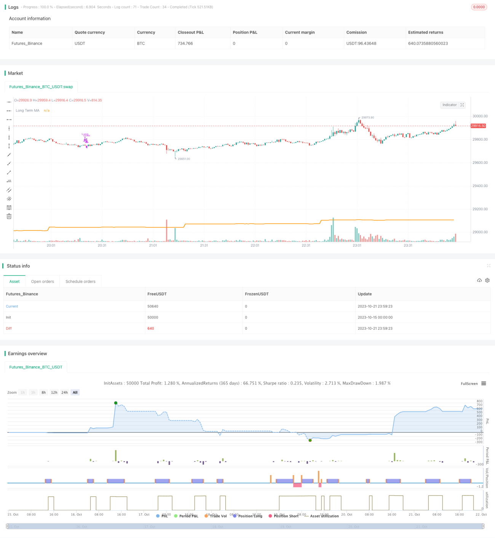This screenshot has width=495, height=538.
Task: Collapse the Status info panel
Action: 489,266
